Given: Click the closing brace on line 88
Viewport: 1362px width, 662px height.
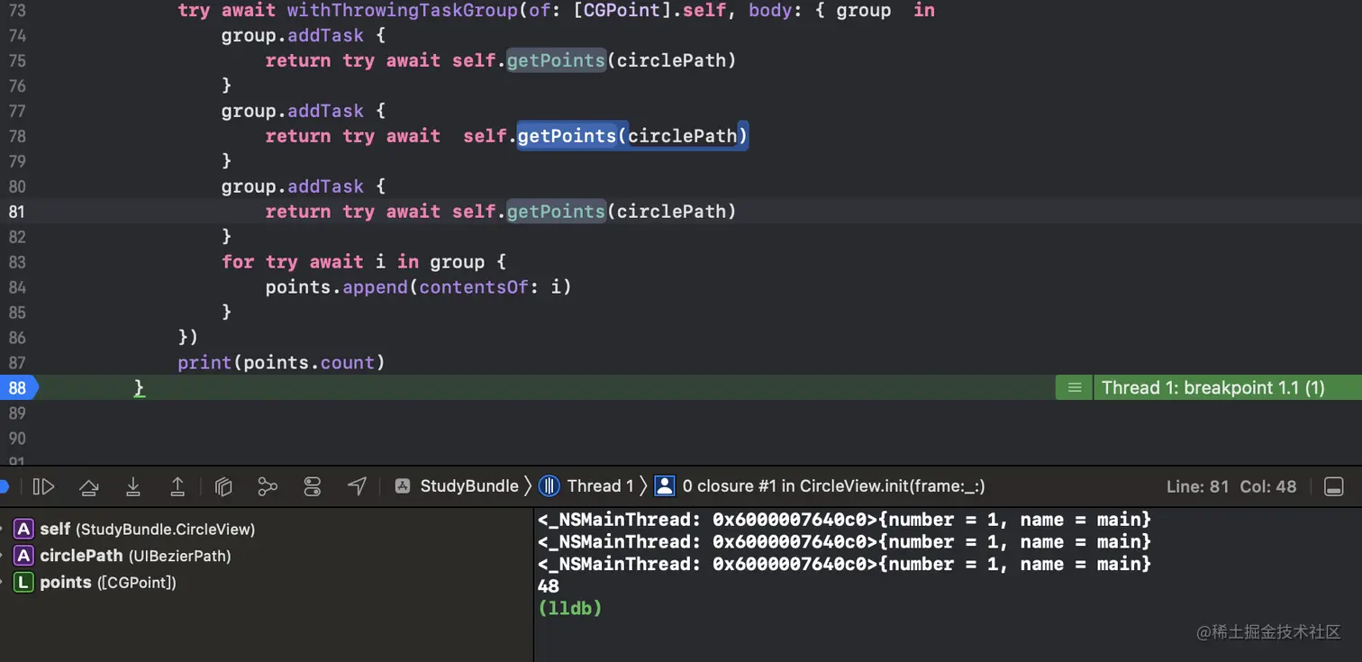Looking at the screenshot, I should pos(139,388).
